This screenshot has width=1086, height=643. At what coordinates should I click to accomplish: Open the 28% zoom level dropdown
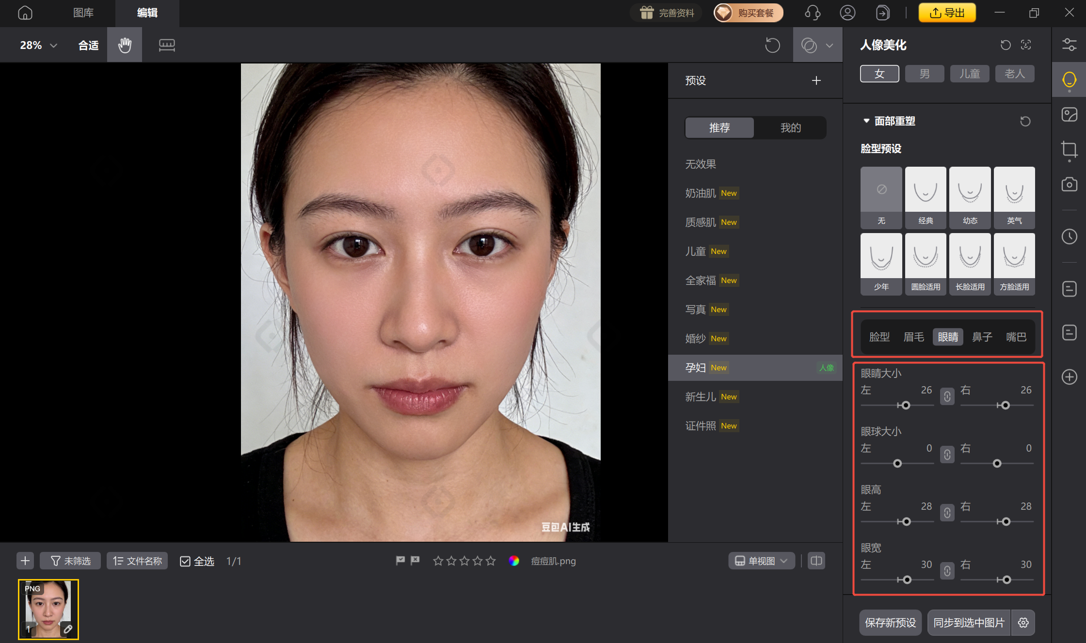38,45
